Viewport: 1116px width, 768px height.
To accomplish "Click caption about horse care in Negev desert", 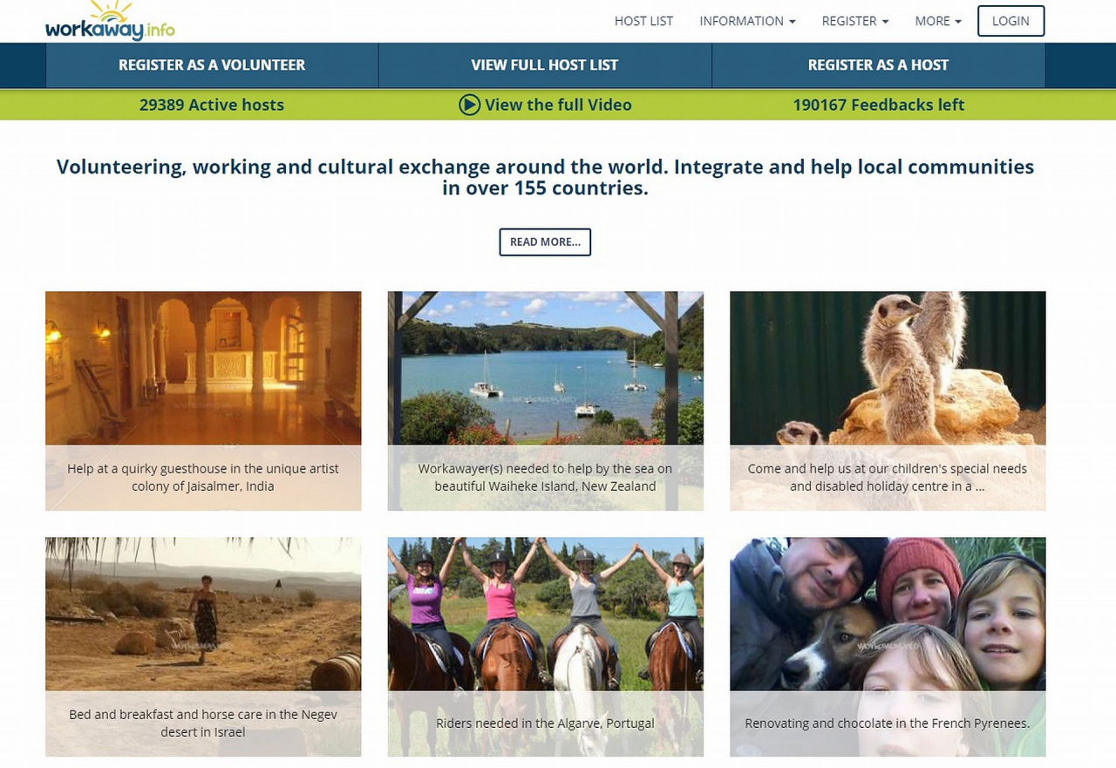I will (203, 724).
